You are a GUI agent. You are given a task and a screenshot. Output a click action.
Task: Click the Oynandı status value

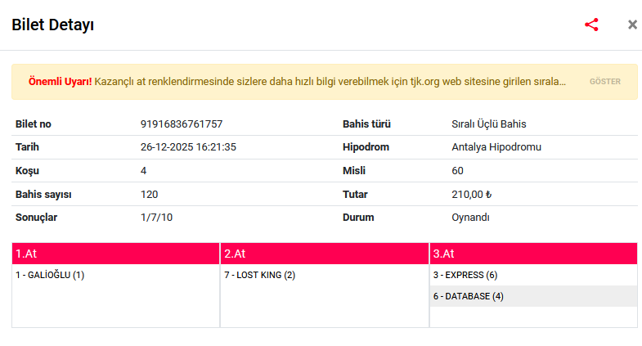click(x=470, y=218)
